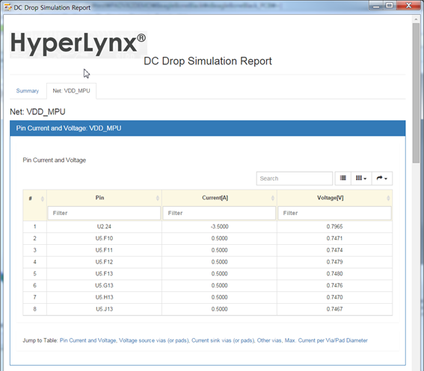
Task: Sort by Pin column arrows
Action: [158, 199]
